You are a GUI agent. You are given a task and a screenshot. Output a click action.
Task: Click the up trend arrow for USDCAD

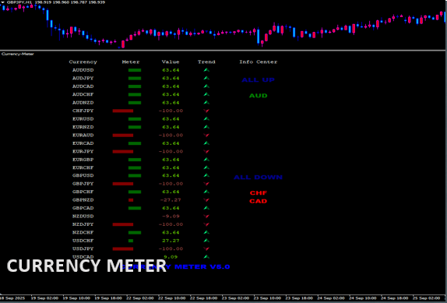[x=206, y=257]
